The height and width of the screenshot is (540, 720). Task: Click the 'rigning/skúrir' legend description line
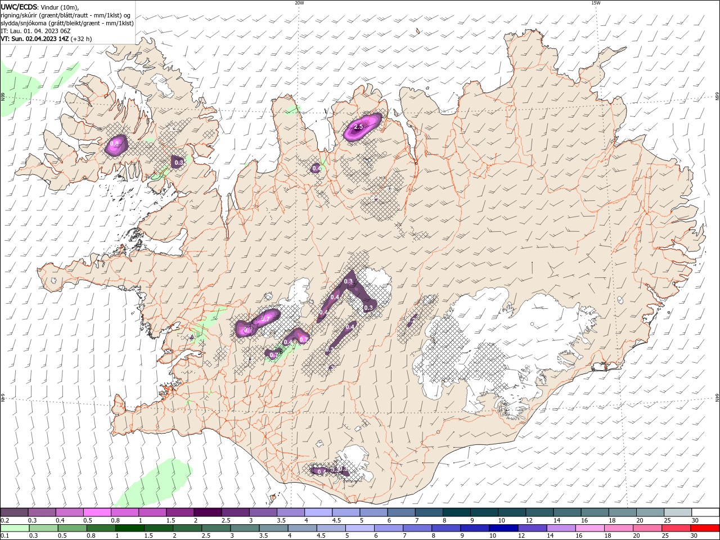(66, 15)
